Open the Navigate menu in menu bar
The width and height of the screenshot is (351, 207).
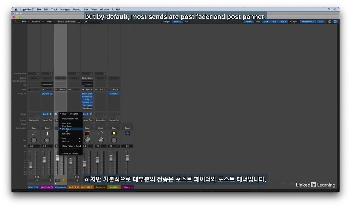[65, 9]
